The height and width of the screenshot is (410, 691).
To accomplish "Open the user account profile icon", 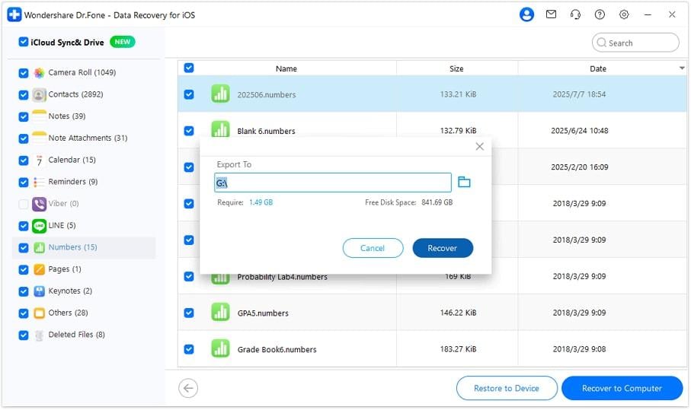I will click(526, 14).
